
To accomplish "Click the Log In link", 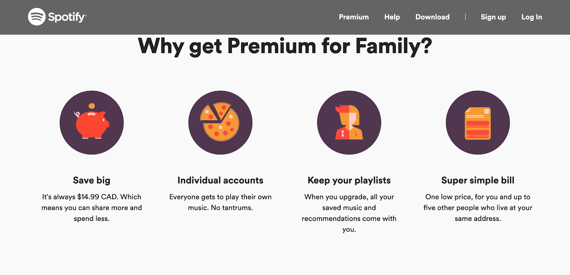I will click(532, 17).
